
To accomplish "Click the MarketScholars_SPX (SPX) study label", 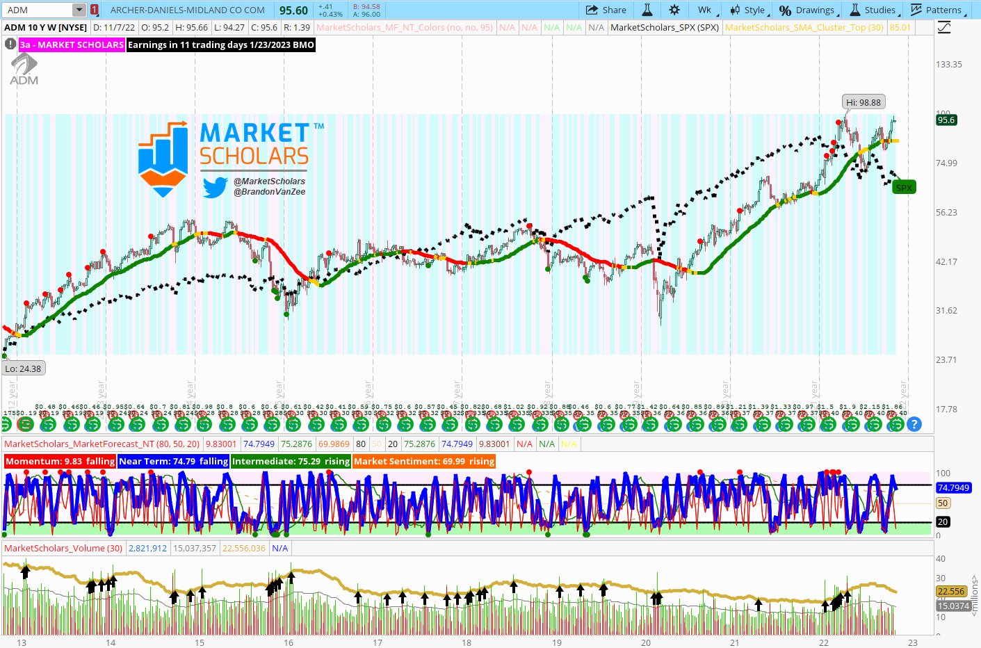I will pyautogui.click(x=664, y=28).
